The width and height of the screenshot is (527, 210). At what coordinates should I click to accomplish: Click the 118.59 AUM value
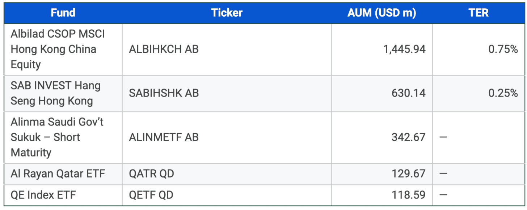[408, 195]
